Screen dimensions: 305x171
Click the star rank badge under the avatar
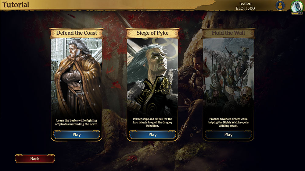point(297,13)
